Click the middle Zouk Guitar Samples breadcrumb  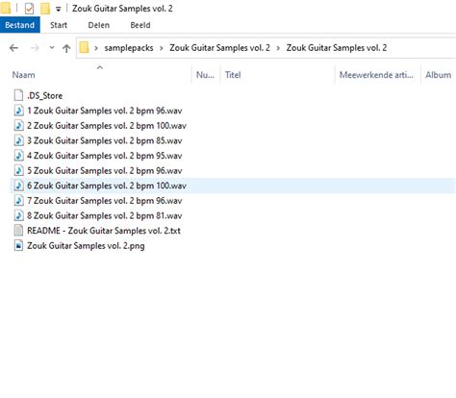219,48
